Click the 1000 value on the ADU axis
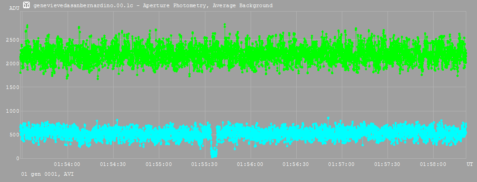 click(13, 111)
